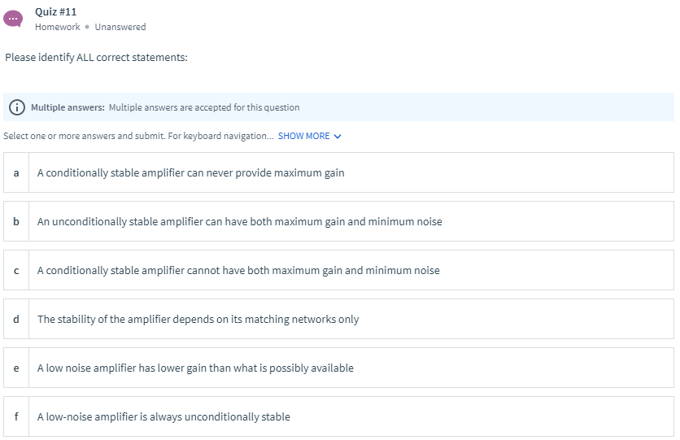Select the statement about matching networks only

tap(198, 320)
